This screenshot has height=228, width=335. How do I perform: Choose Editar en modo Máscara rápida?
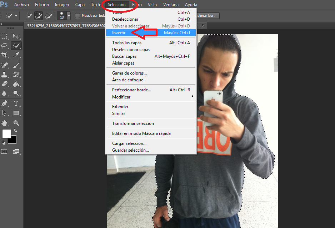151,133
